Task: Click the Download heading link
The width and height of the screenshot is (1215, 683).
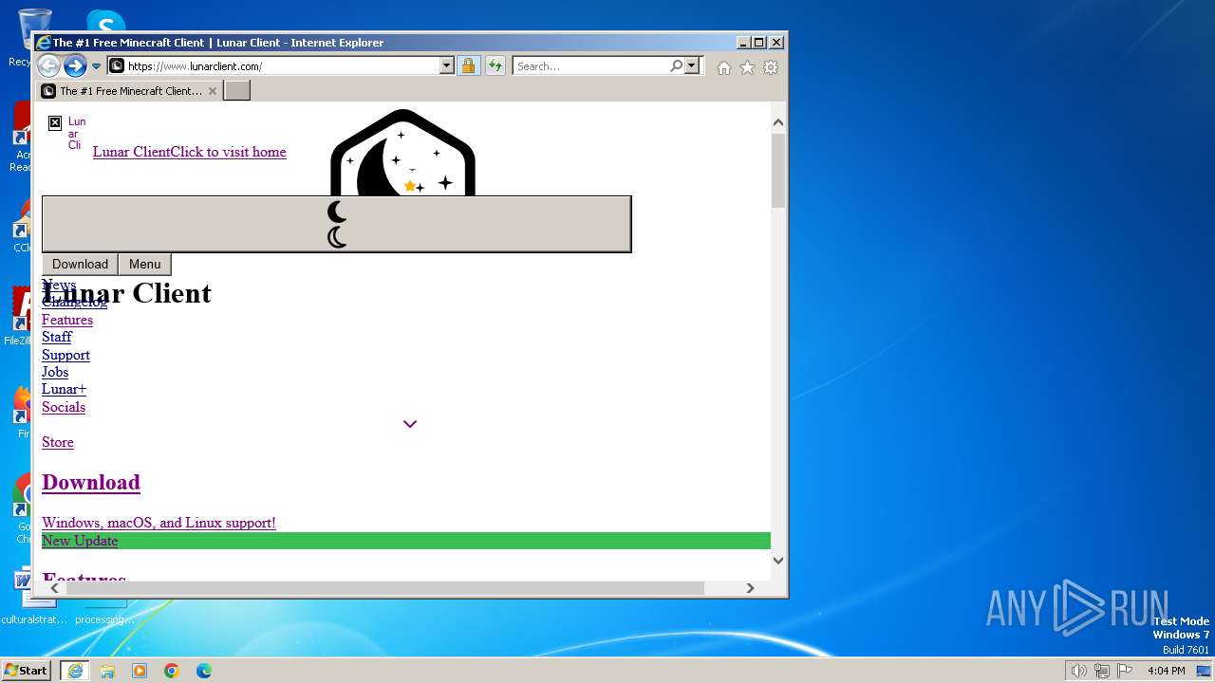Action: (x=91, y=482)
